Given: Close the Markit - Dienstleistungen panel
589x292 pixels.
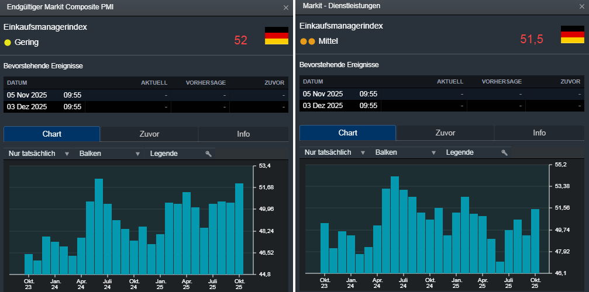Looking at the screenshot, I should [x=581, y=6].
